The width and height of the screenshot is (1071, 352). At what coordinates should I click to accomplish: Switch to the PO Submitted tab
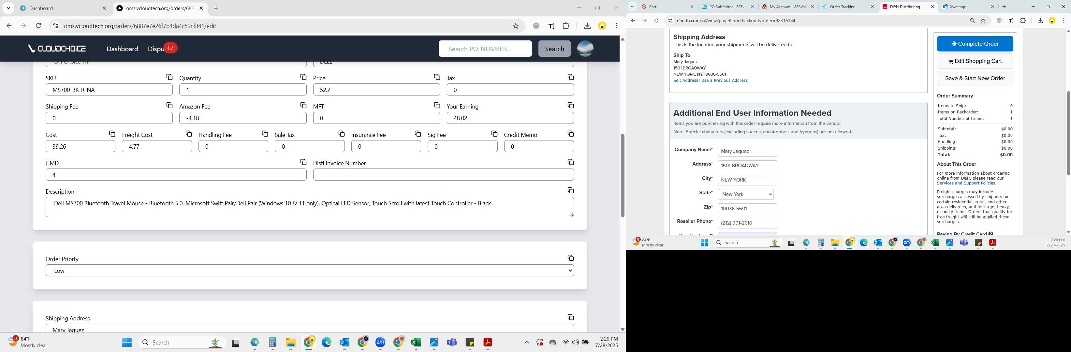pyautogui.click(x=727, y=7)
